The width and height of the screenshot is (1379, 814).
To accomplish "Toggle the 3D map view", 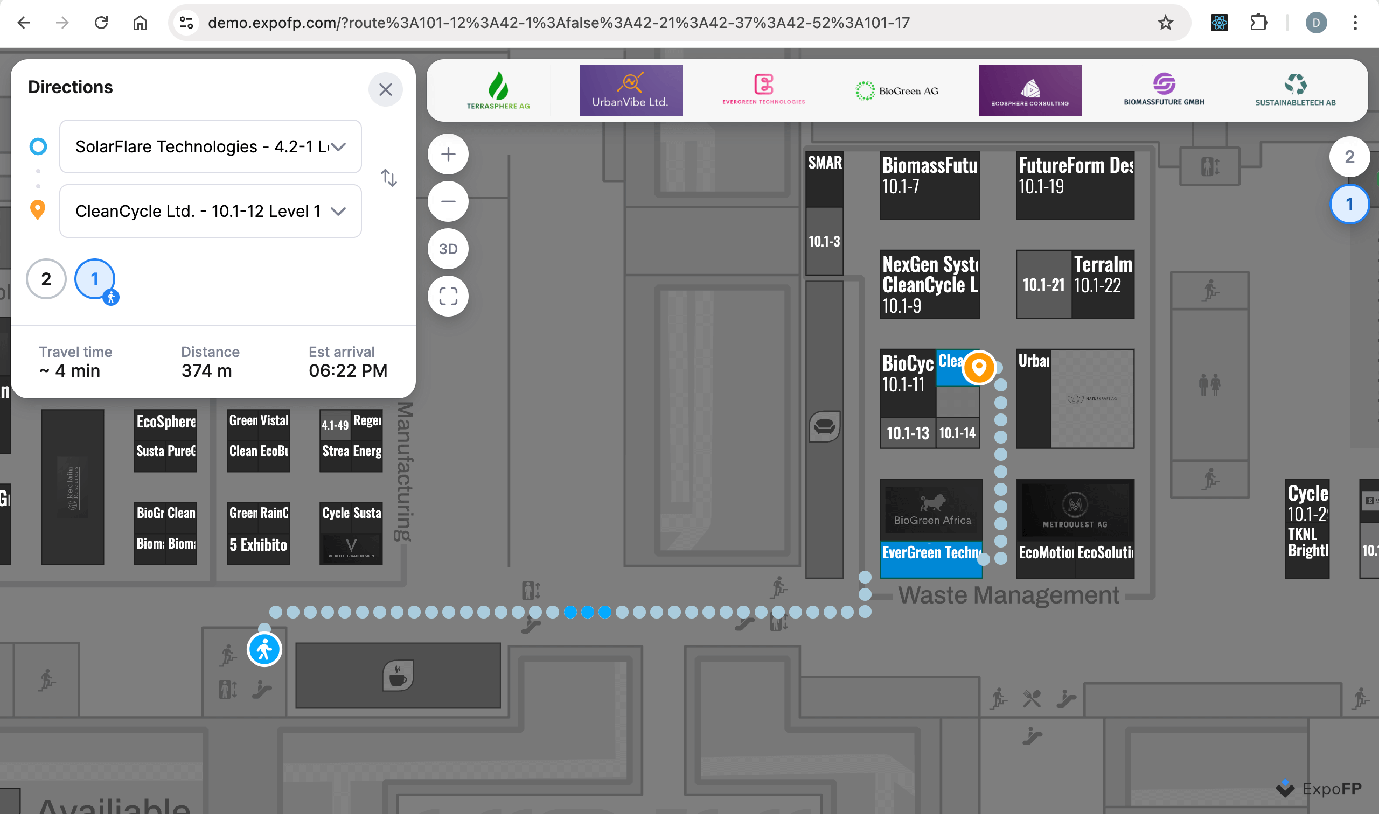I will click(448, 249).
